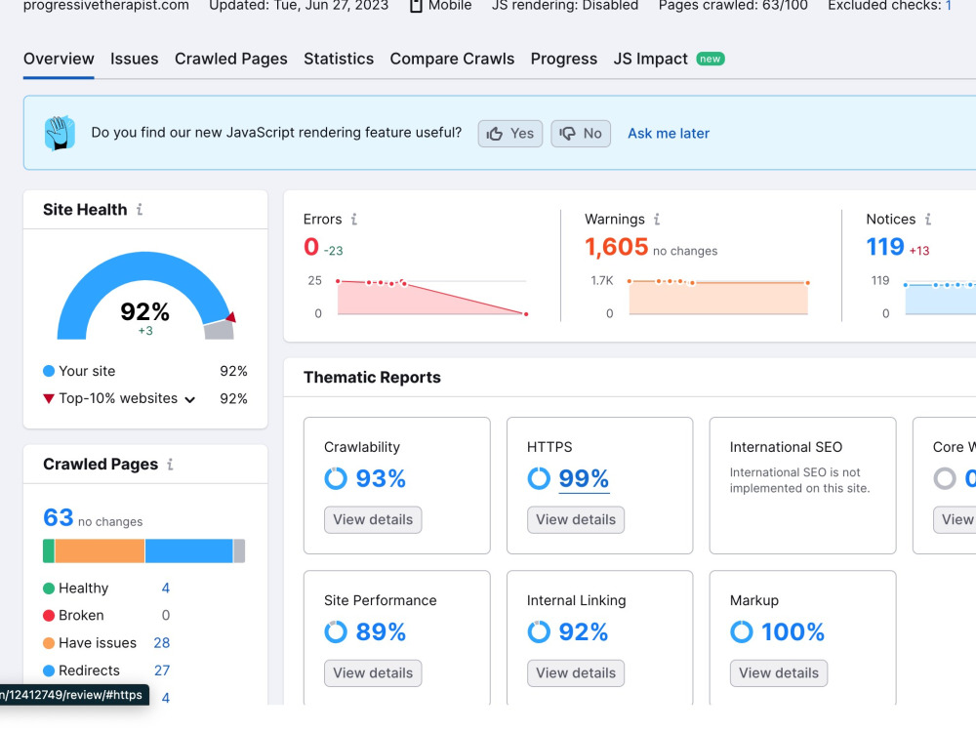Screen dimensions: 976x732
Task: Click the Site Health gauge chart
Action: [x=145, y=296]
